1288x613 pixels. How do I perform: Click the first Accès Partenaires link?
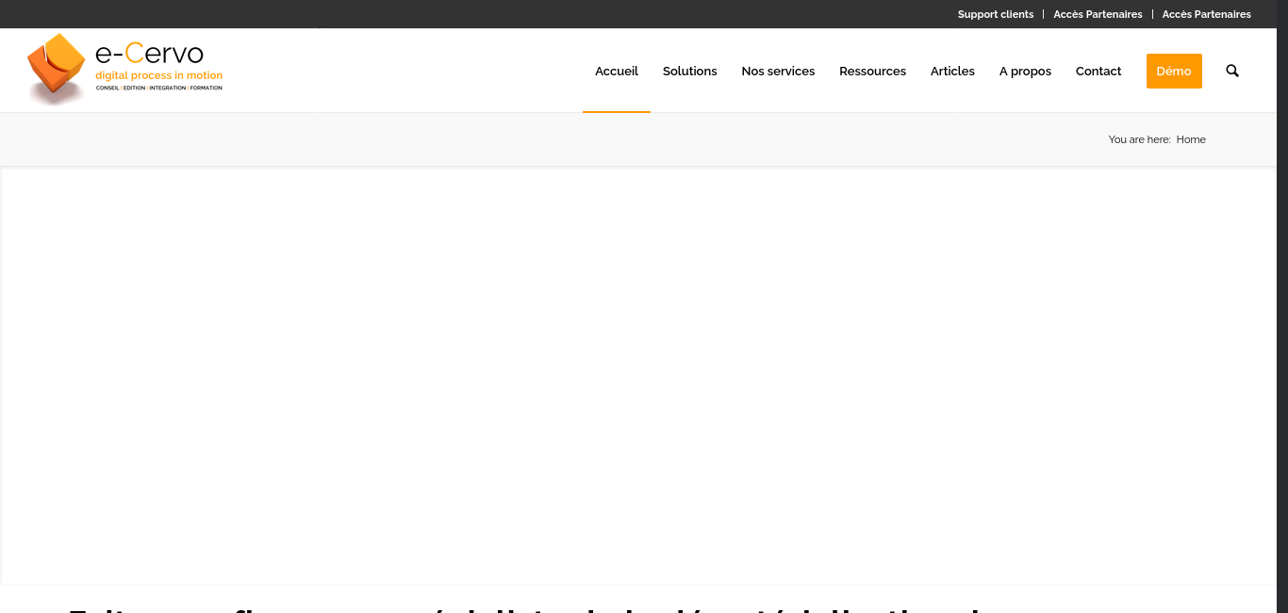[x=1098, y=14]
